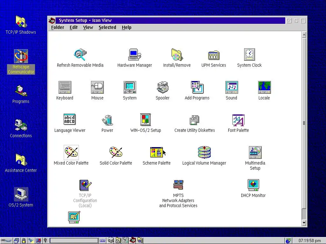Viewport: 326px width, 244px height.
Task: Select the Multimedia Setup icon
Action: pyautogui.click(x=255, y=152)
